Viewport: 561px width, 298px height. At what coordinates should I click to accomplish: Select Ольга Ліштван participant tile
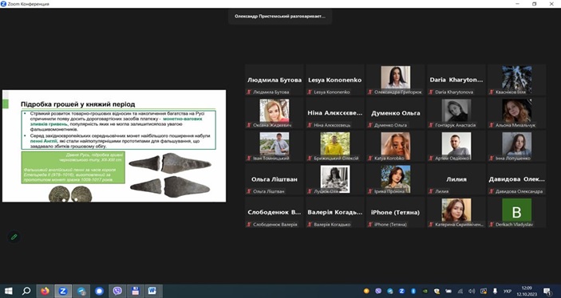[275, 179]
